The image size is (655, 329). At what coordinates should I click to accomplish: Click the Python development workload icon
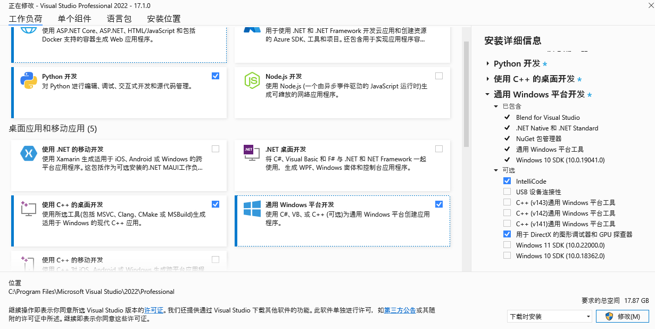[x=29, y=81]
